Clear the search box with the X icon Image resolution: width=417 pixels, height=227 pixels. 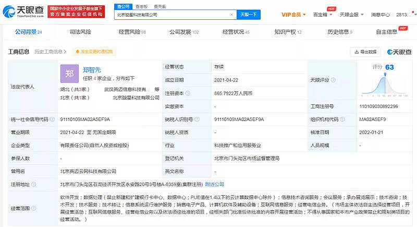(231, 15)
